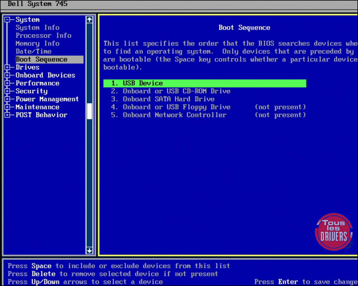Expand the Power Management node
Screen dimensions: 358x286
click(7, 99)
